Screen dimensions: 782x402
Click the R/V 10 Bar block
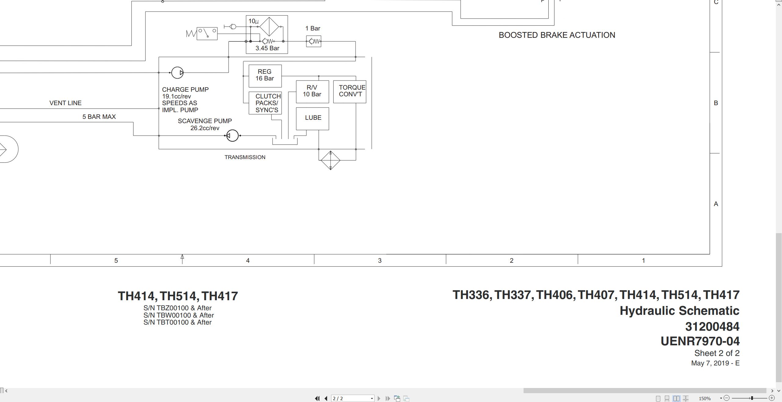pyautogui.click(x=312, y=92)
